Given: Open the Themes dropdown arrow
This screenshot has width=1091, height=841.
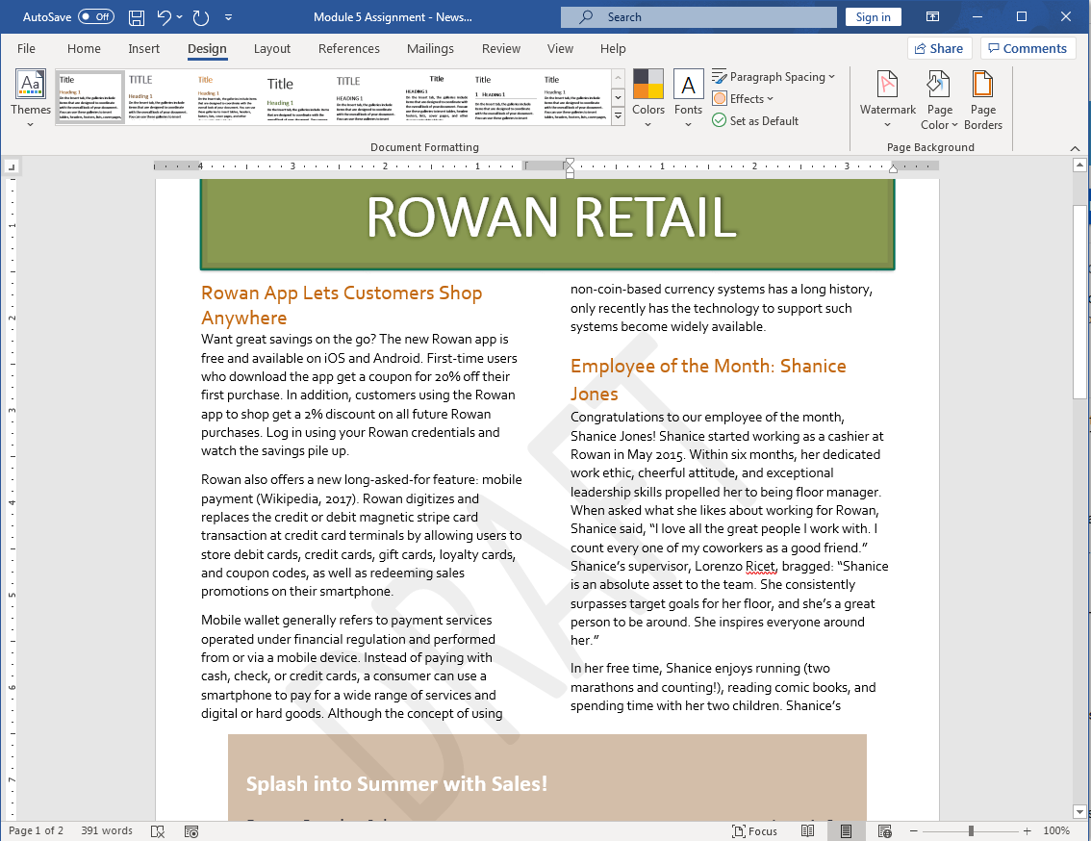Looking at the screenshot, I should [x=31, y=125].
